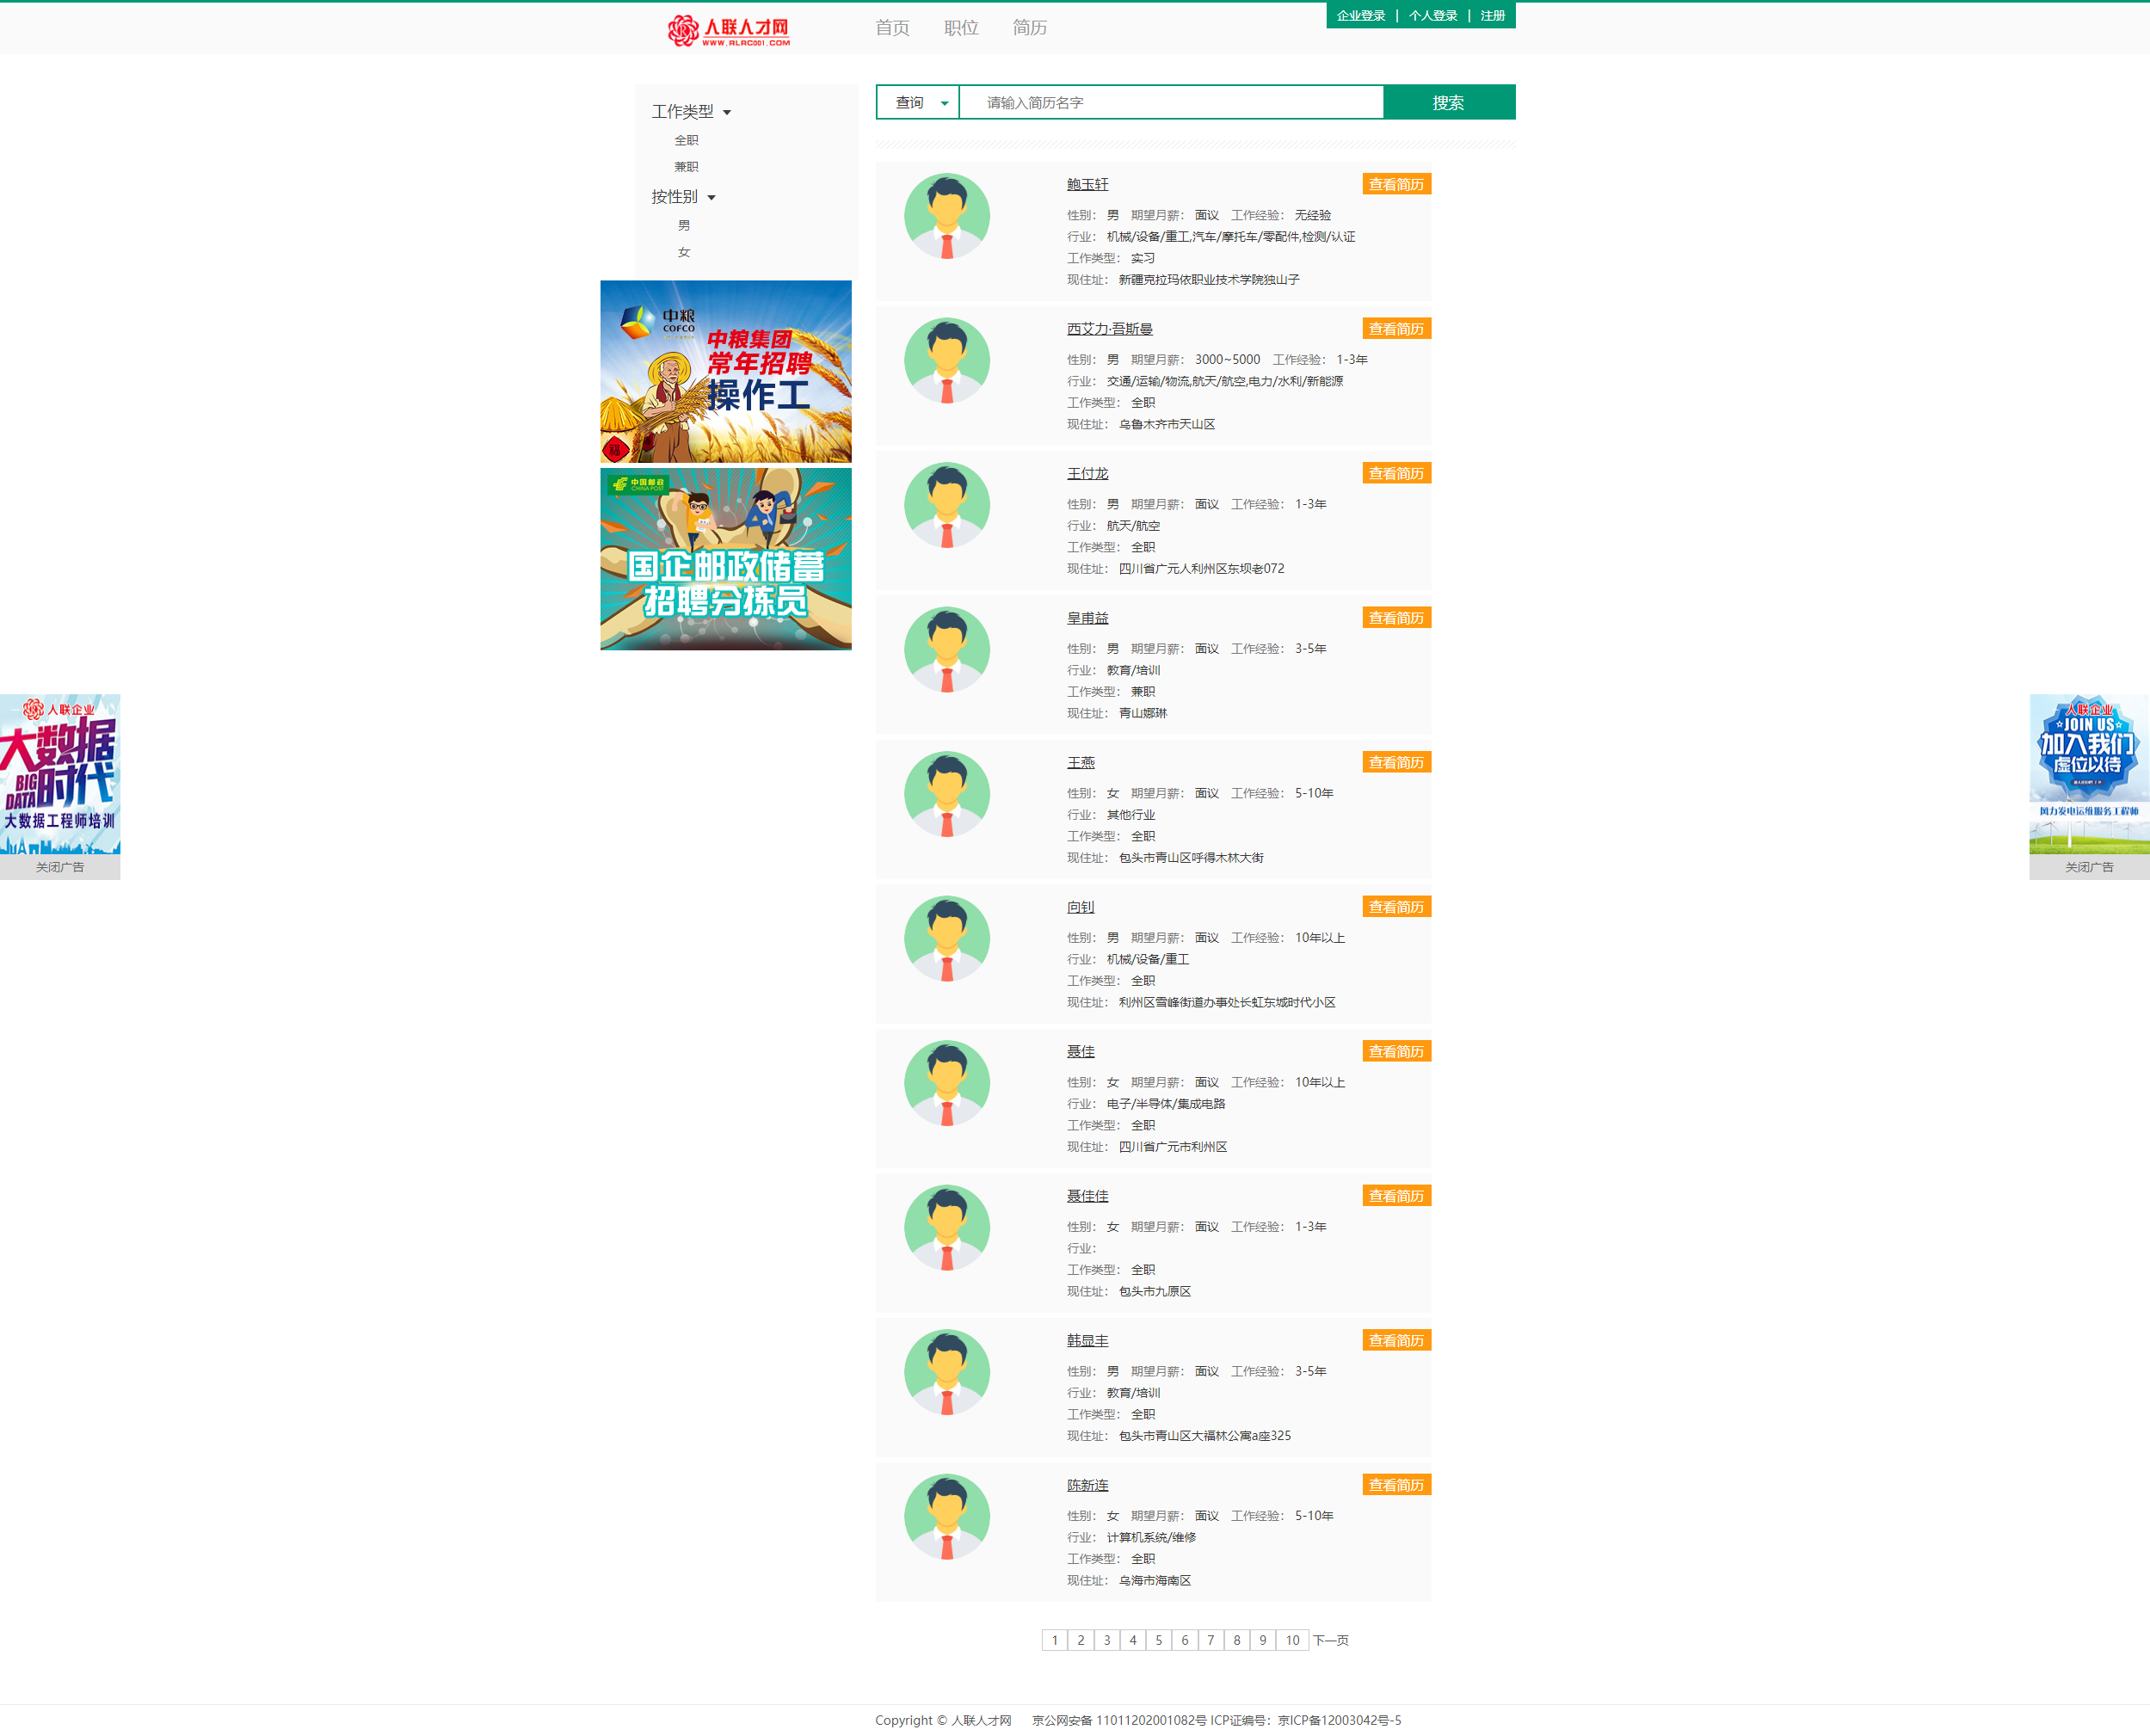The height and width of the screenshot is (1736, 2150).
Task: Open the 企业登录 menu link
Action: click(1360, 15)
